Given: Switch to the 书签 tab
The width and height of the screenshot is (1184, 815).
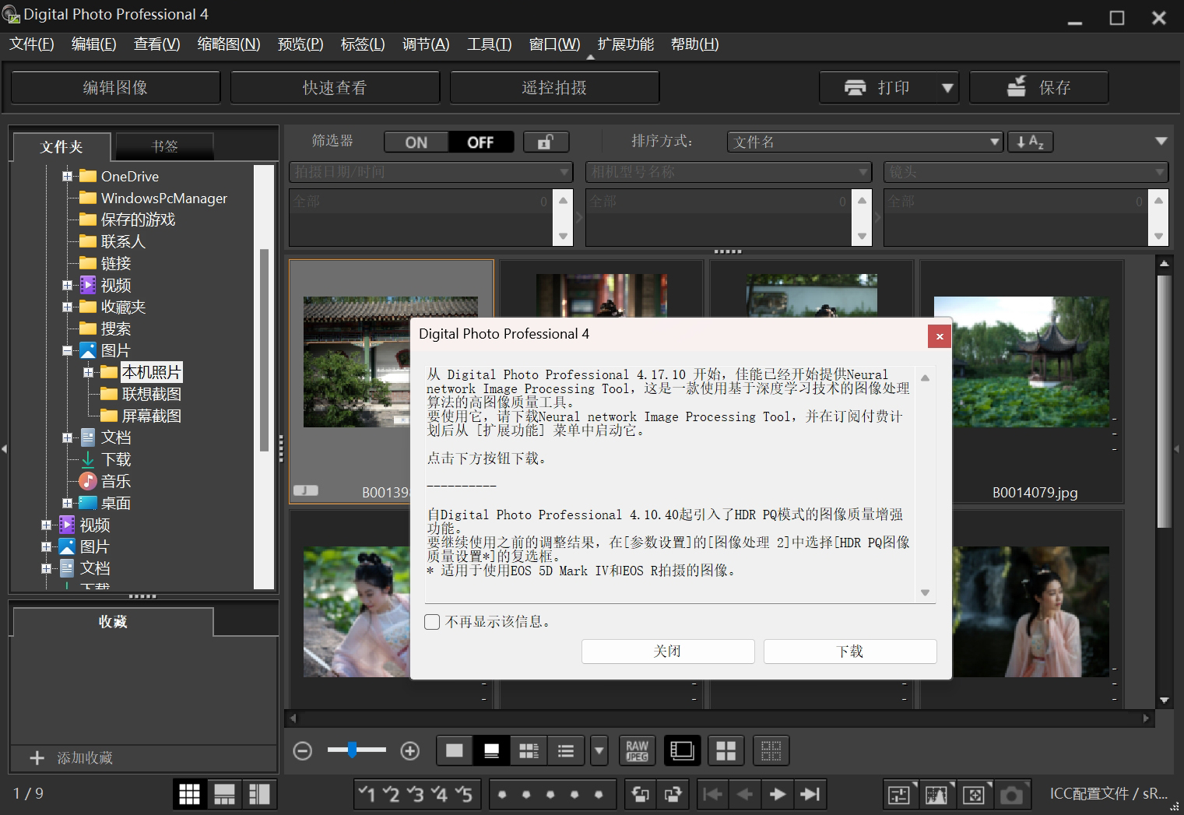Looking at the screenshot, I should (164, 146).
